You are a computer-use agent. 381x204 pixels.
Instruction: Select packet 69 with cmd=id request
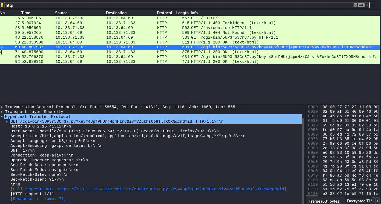tap(190, 47)
